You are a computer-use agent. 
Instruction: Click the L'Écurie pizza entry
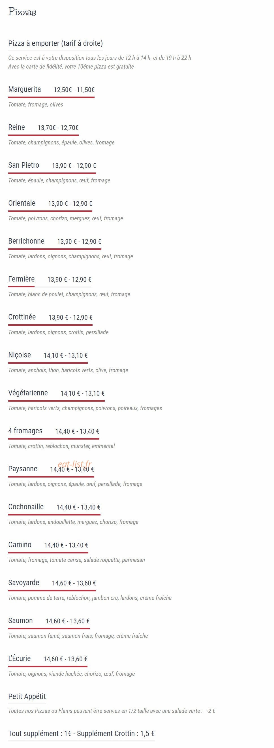pyautogui.click(x=20, y=658)
